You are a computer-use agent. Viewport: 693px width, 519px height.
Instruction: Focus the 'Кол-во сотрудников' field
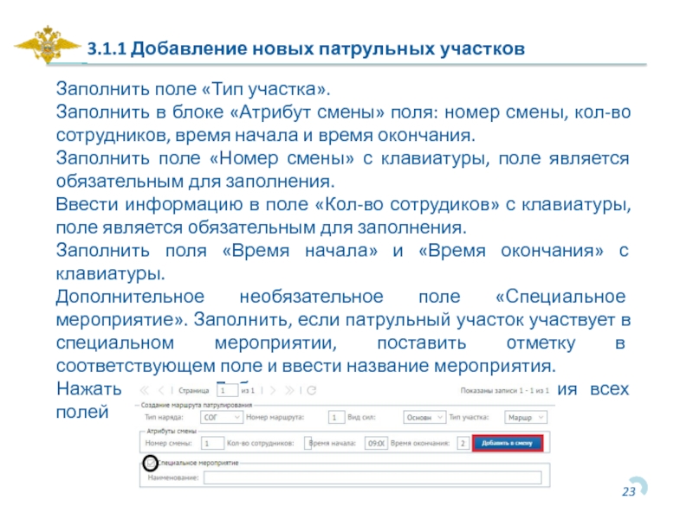point(308,443)
